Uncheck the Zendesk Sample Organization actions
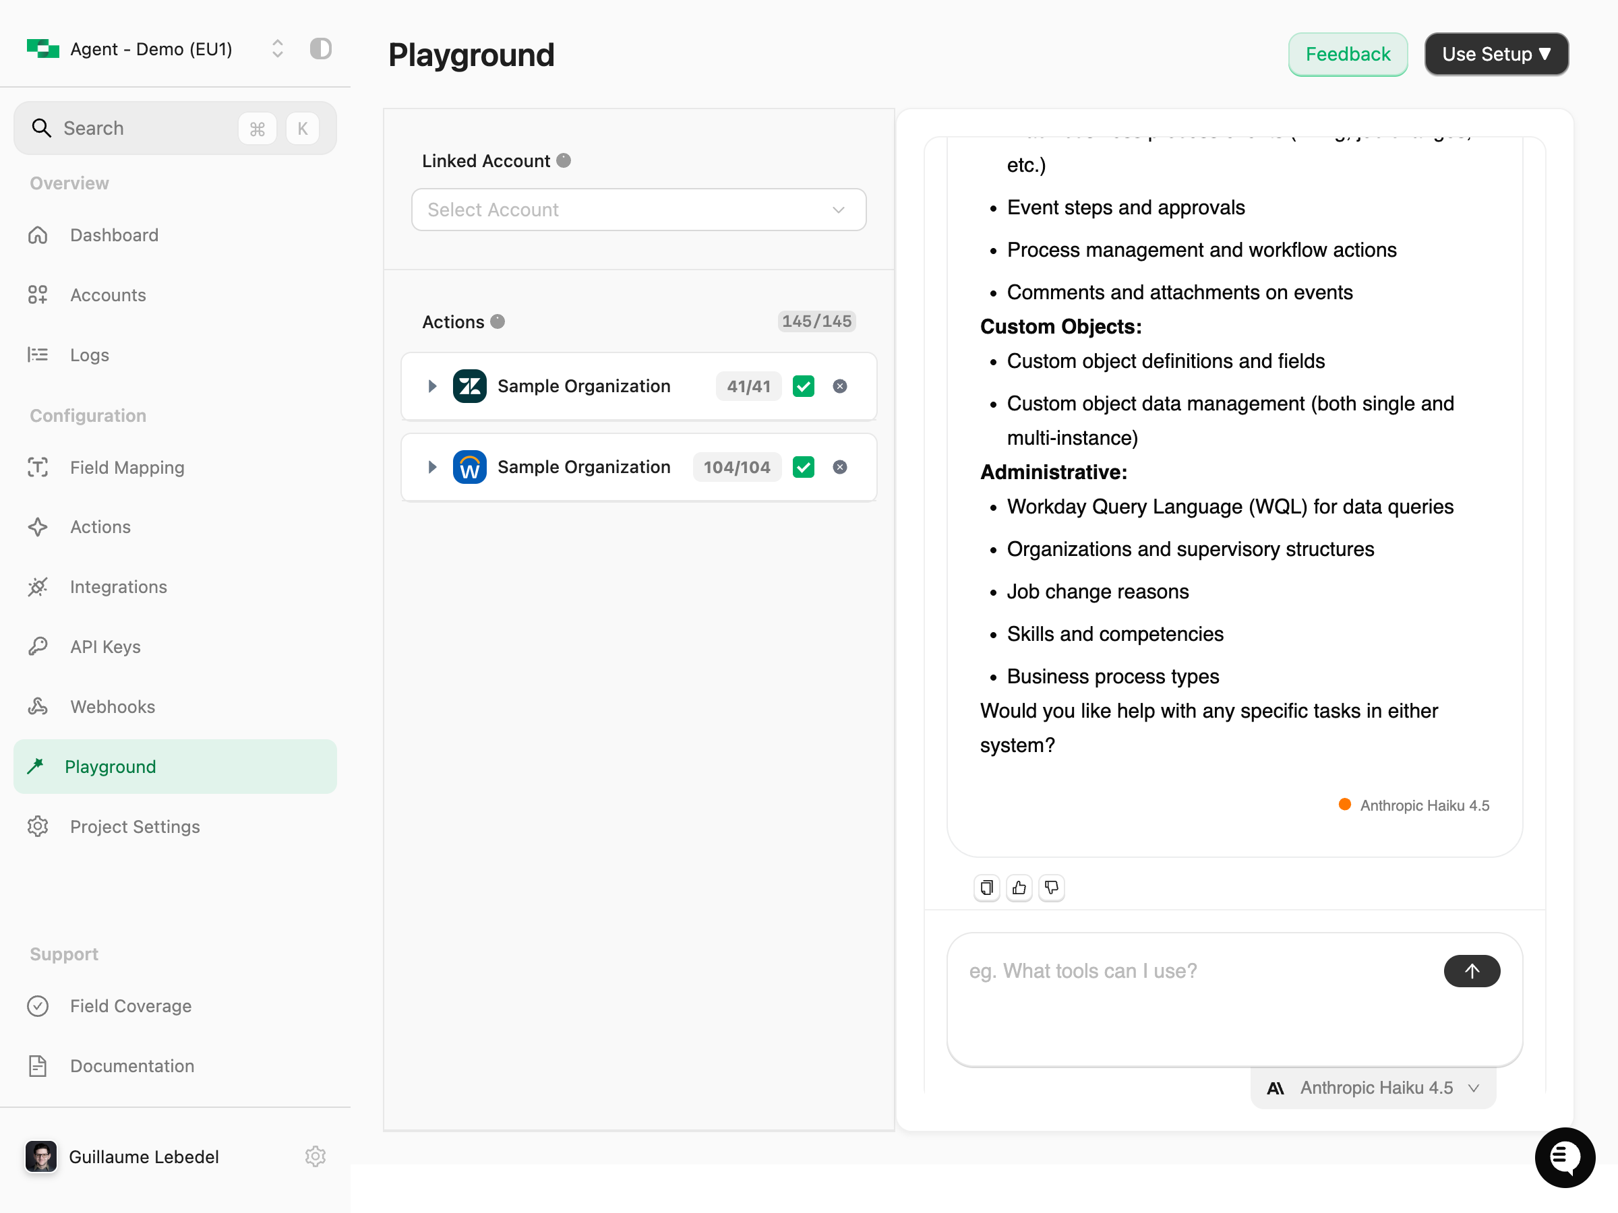This screenshot has height=1213, width=1618. click(x=803, y=386)
